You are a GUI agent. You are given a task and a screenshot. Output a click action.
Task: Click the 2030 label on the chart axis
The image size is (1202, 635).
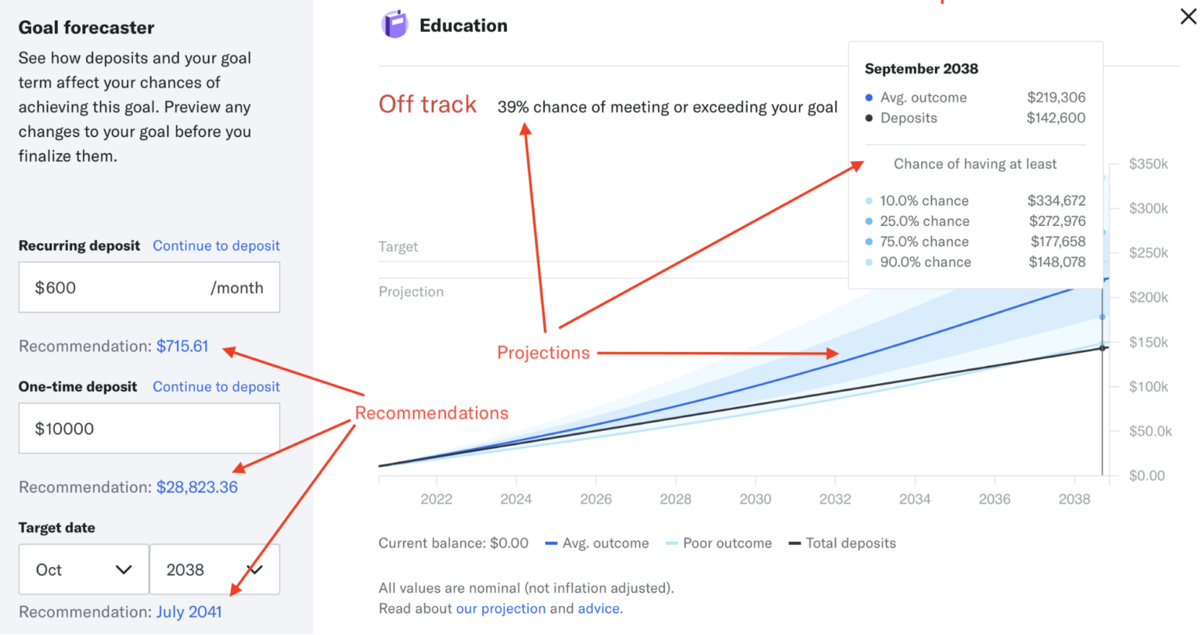coord(755,499)
